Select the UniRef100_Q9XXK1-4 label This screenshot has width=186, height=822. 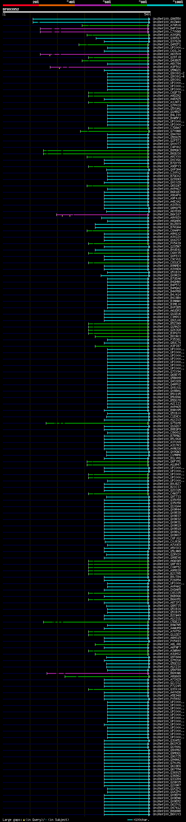(168, 77)
